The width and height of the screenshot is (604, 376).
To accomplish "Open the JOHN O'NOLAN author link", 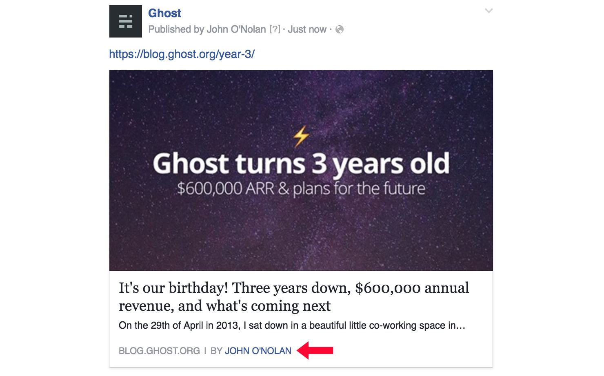I will [x=258, y=351].
